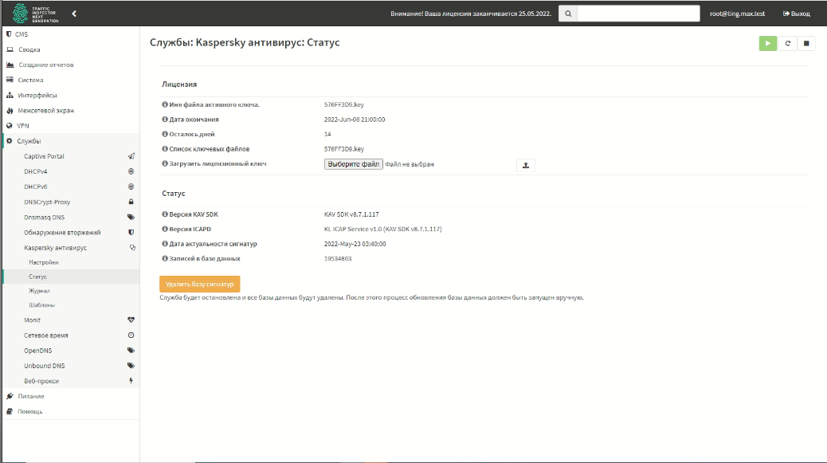Click the shield icon beside Обнаружение вторжений
Viewport: 827px width, 463px height.
[x=131, y=233]
